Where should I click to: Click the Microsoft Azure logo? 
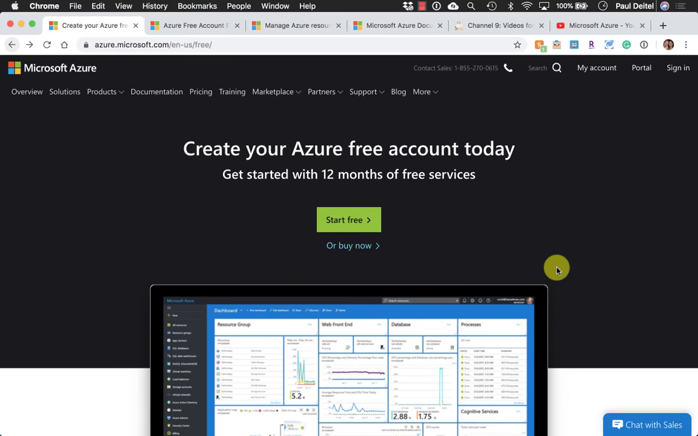pos(52,68)
